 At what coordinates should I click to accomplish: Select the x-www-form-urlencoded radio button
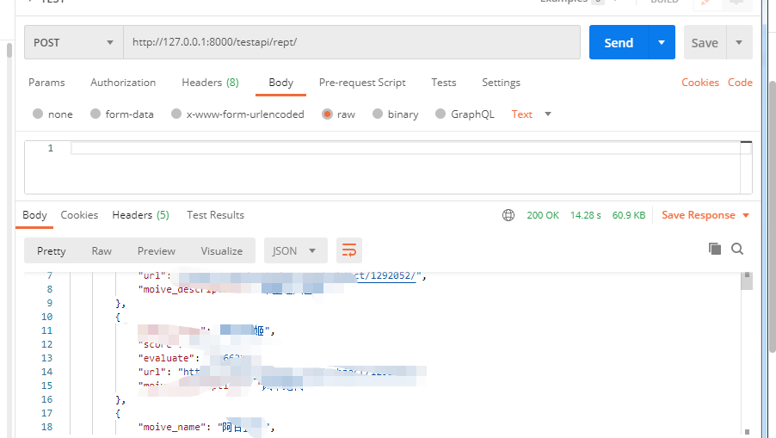[176, 114]
